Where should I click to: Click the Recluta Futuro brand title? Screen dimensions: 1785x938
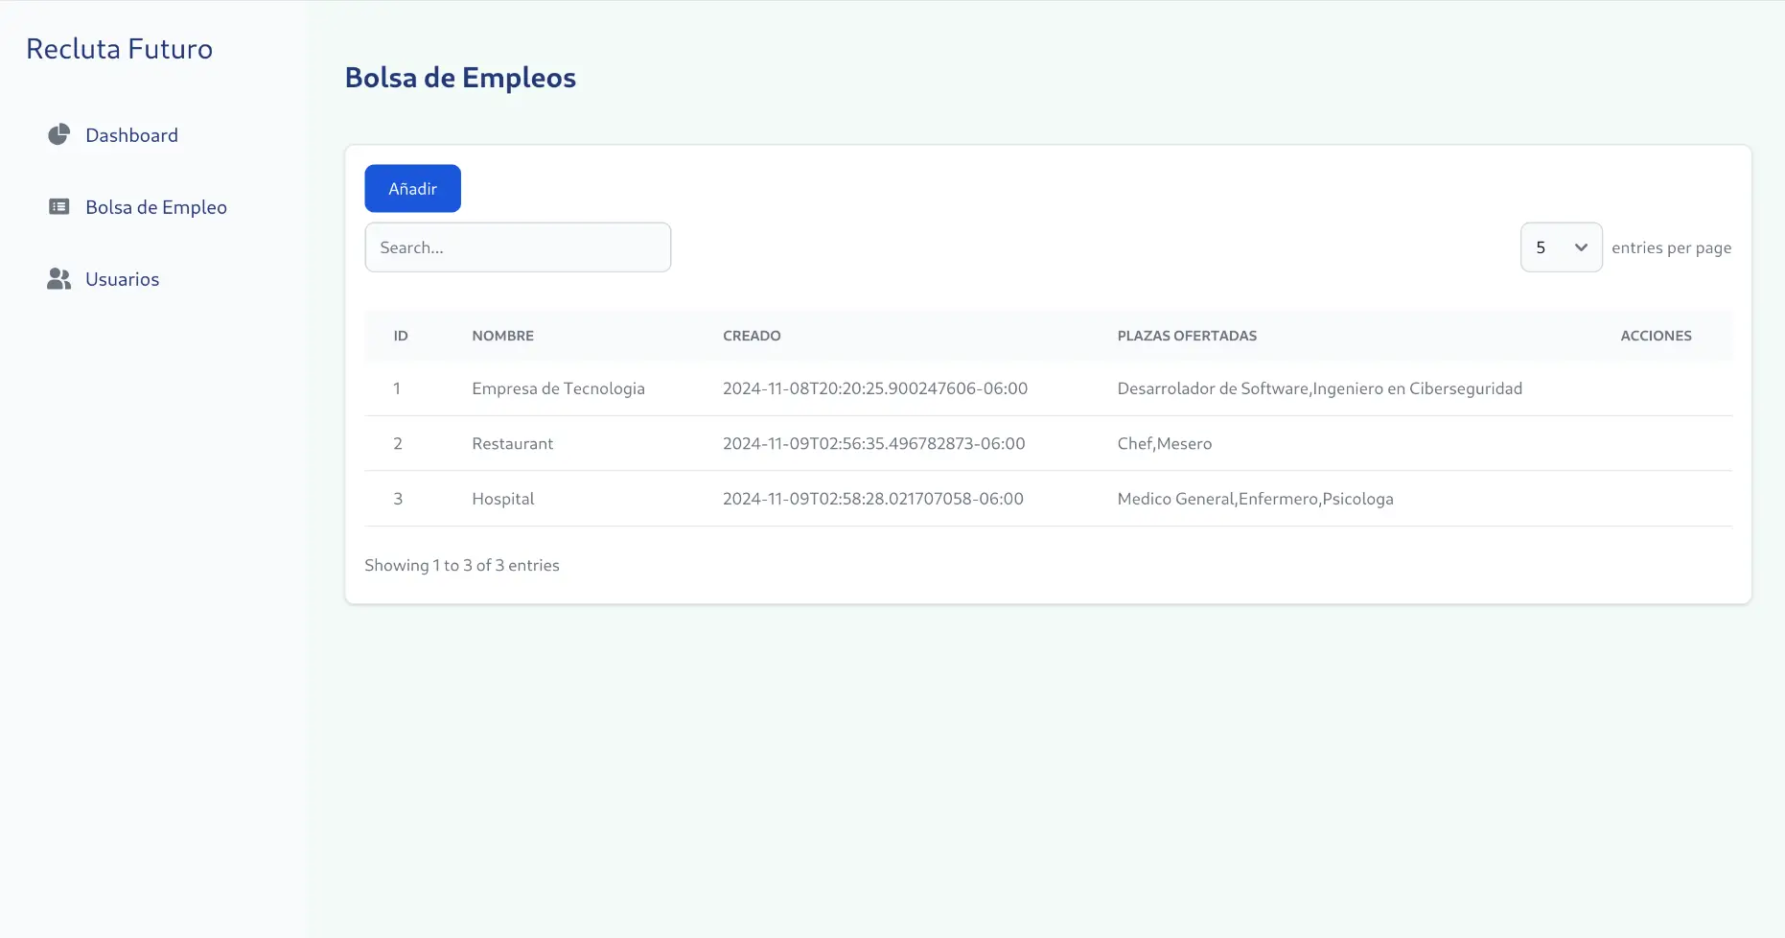click(x=119, y=49)
